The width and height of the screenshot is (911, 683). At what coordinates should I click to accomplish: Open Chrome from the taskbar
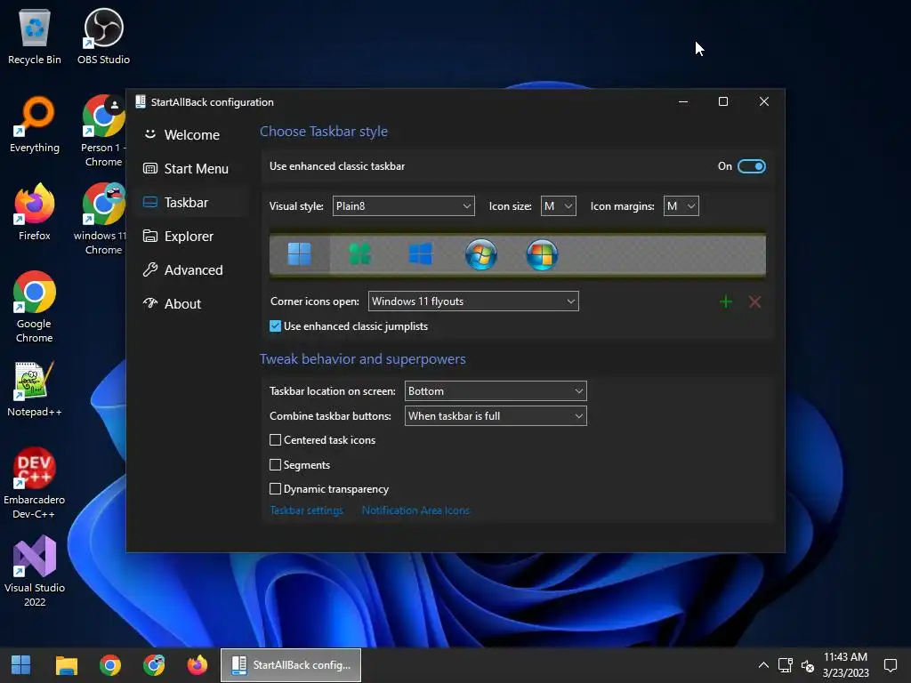(x=109, y=664)
